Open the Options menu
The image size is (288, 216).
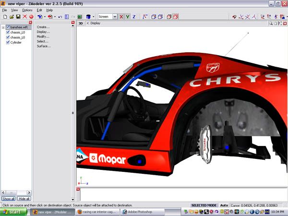(27, 10)
